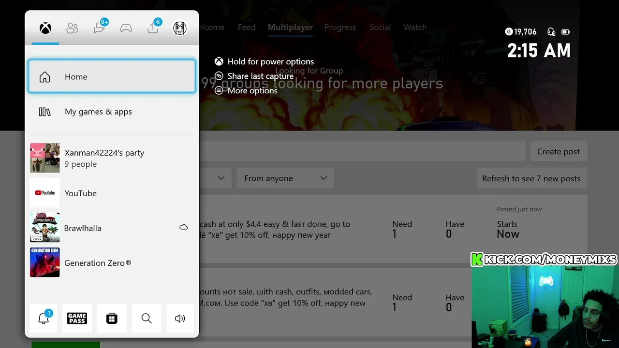Open notifications bell with 1 badge

44,318
